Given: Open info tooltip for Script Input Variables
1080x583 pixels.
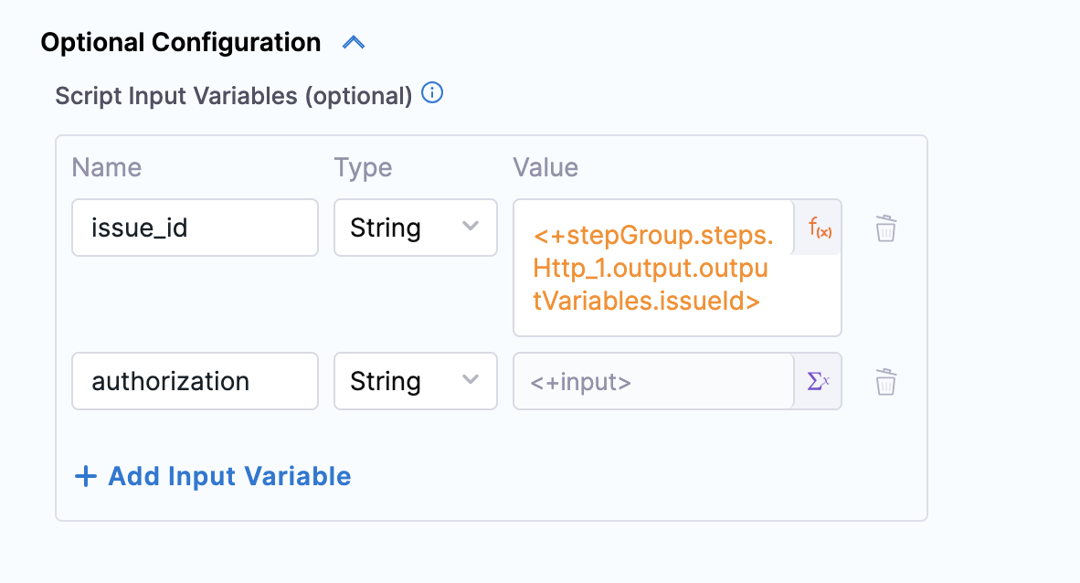Looking at the screenshot, I should point(432,93).
